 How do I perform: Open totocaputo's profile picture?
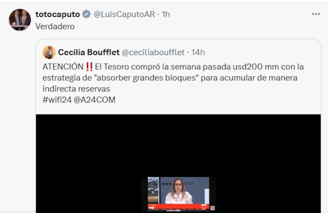(20, 20)
